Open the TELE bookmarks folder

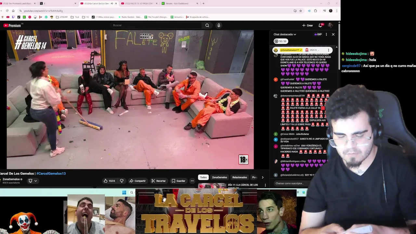click(75, 17)
